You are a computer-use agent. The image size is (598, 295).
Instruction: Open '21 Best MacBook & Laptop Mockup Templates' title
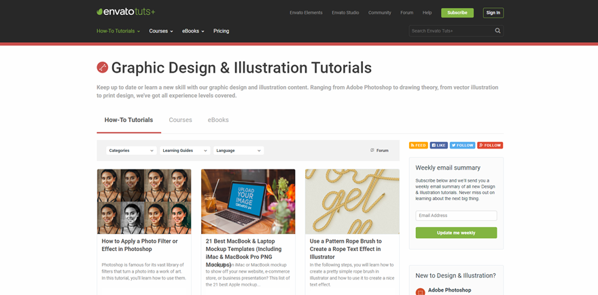244,253
